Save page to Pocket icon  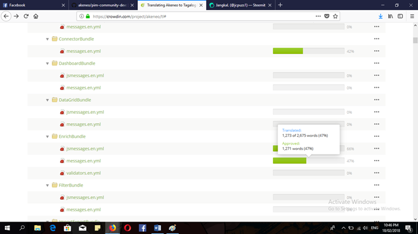pyautogui.click(x=327, y=16)
